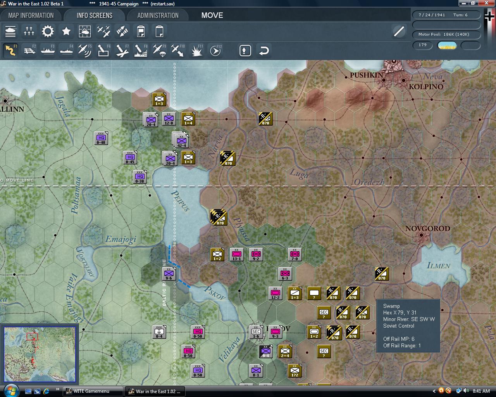Select the Soviet 2=4 counter
496x397 pixels.
pyautogui.click(x=285, y=351)
